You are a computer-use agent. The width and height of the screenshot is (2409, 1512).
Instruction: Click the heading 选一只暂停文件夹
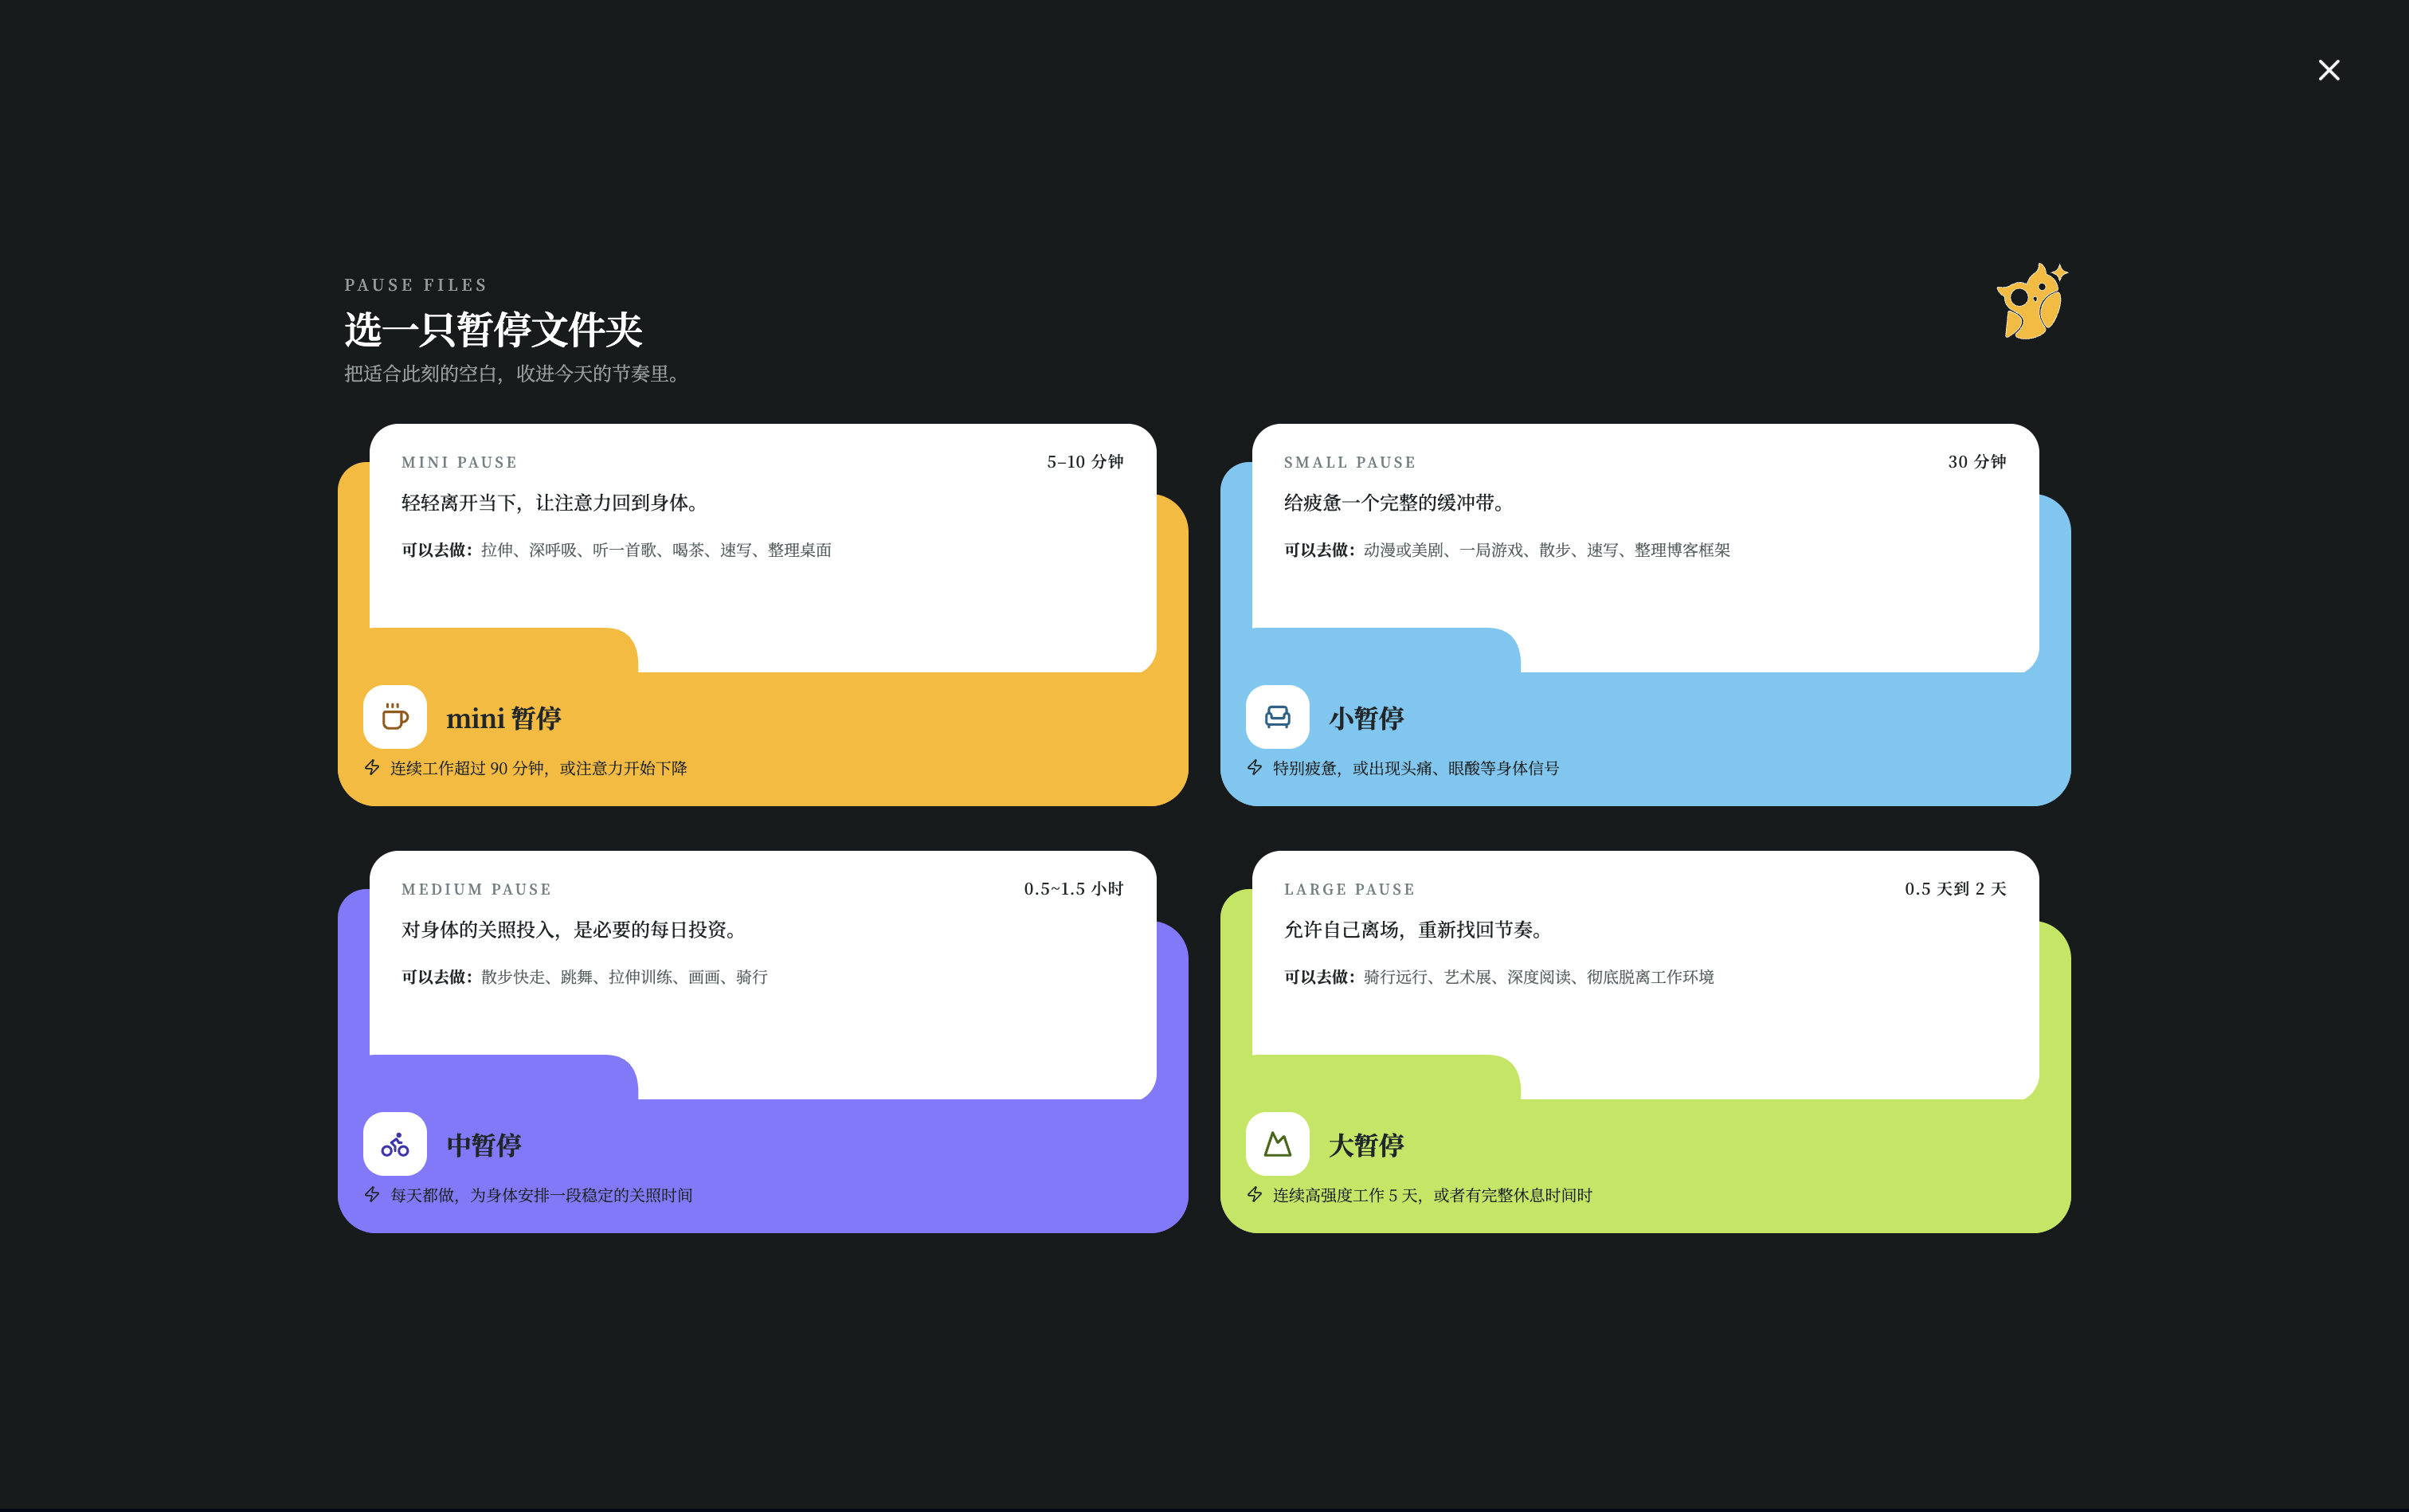pos(493,329)
